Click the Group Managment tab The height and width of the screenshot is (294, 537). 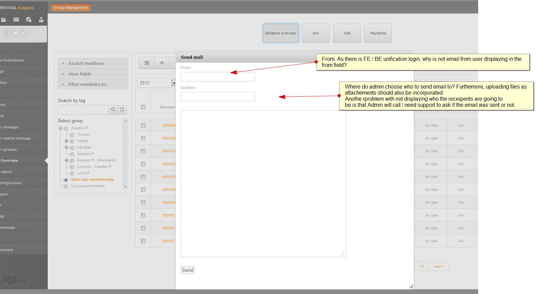71,7
